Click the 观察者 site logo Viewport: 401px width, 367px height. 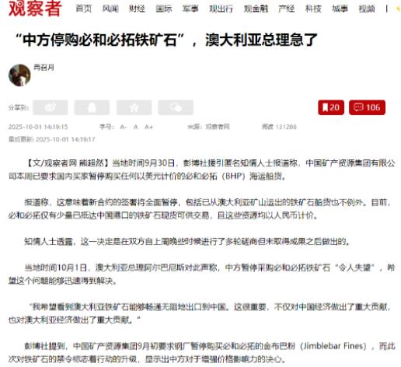(x=35, y=9)
